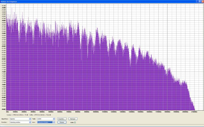Open the Algorithme dropdown showing Spectre
The width and height of the screenshot is (204, 127).
tap(20, 119)
